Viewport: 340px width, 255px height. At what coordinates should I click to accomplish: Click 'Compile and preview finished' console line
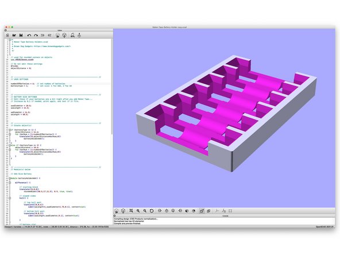pyautogui.click(x=127, y=223)
